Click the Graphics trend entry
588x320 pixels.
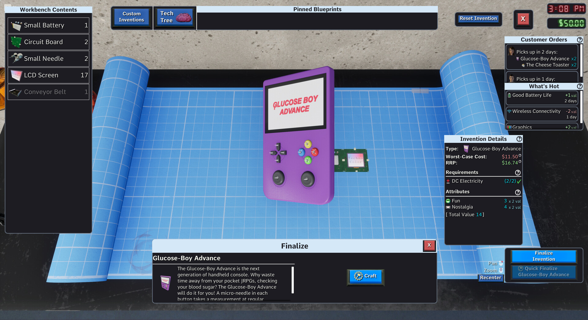[542, 127]
